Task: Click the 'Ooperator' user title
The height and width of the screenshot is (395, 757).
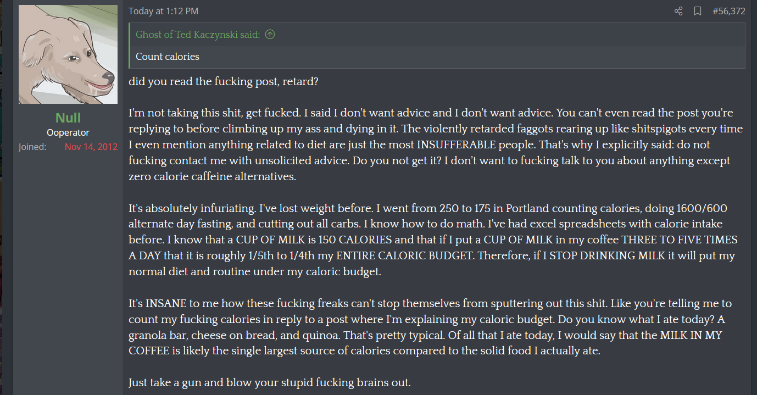Action: [x=68, y=132]
